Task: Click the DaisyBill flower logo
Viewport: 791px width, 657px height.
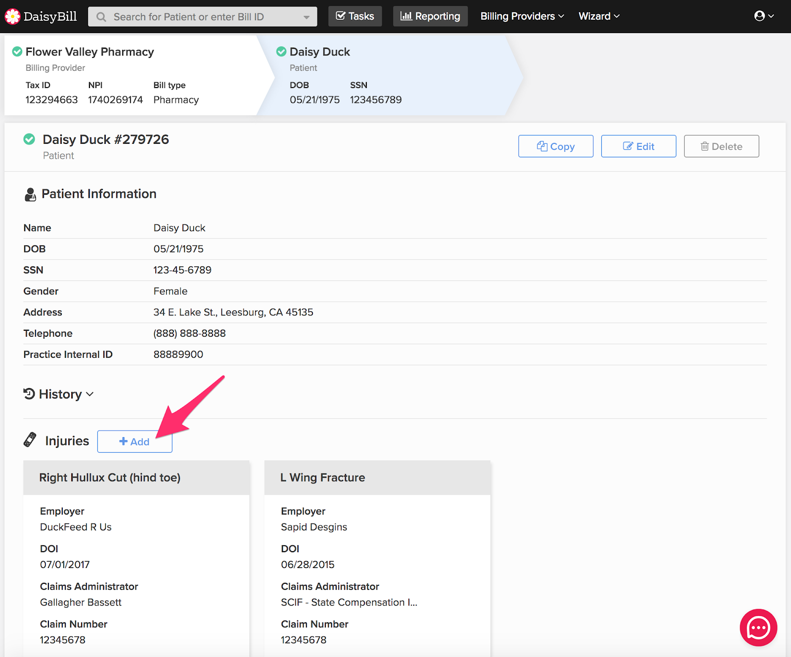Action: point(12,16)
